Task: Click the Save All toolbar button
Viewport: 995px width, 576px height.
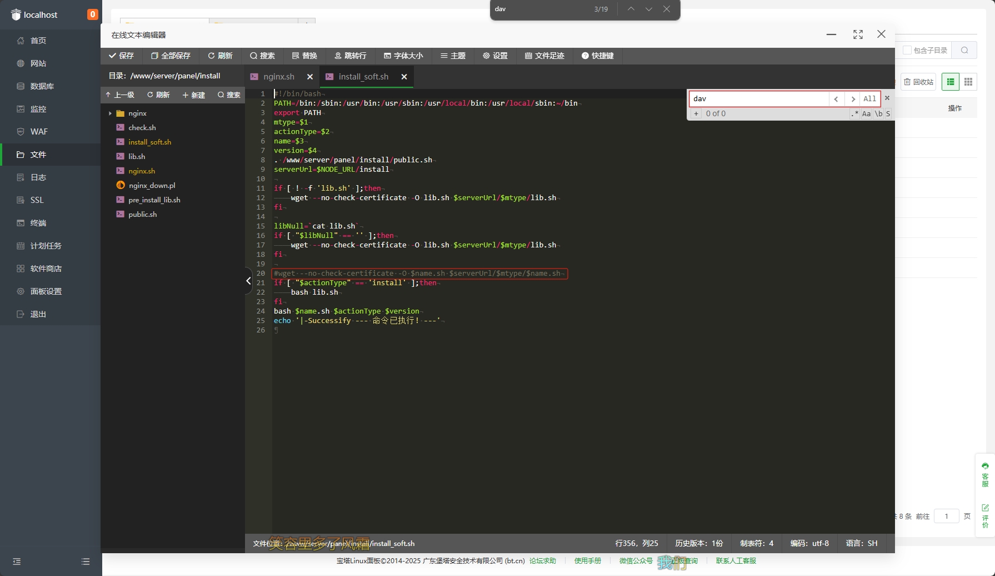Action: pyautogui.click(x=171, y=56)
